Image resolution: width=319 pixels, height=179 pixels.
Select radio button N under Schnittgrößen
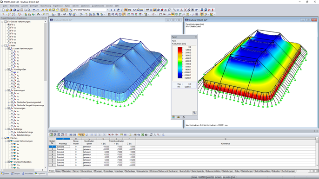click(12, 72)
